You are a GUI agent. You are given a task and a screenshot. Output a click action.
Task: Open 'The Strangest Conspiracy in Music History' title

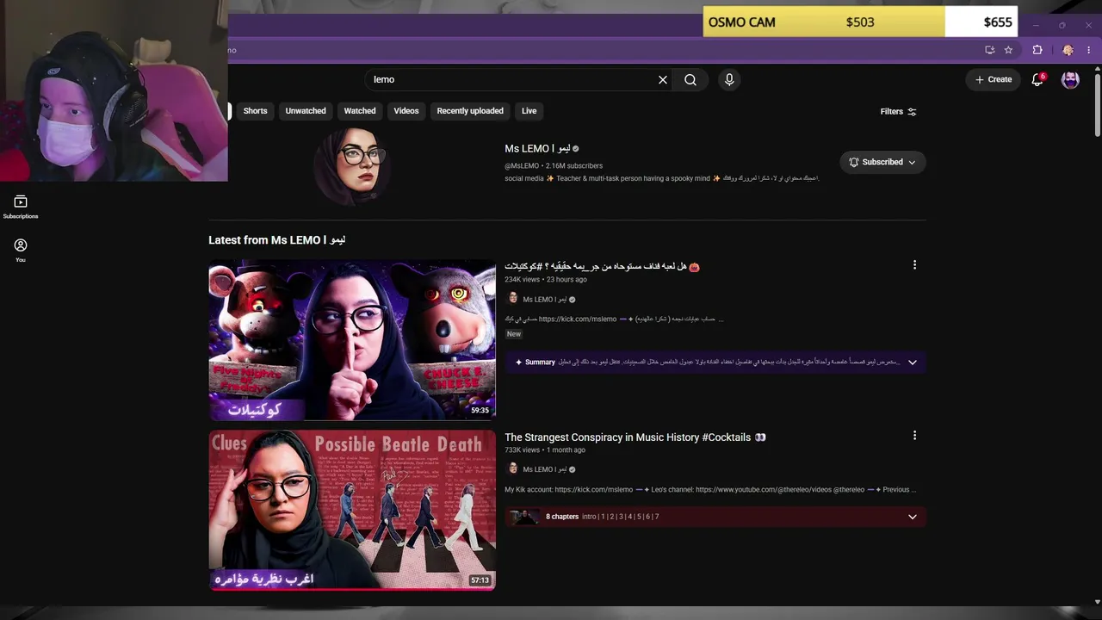635,437
